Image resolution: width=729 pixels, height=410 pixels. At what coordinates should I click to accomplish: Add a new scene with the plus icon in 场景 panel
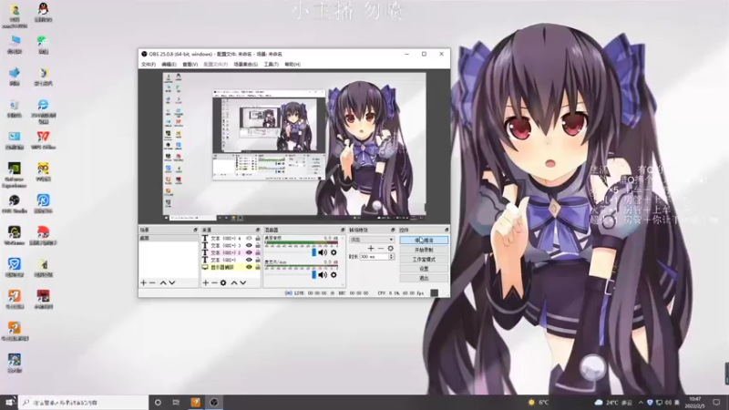pyautogui.click(x=144, y=282)
